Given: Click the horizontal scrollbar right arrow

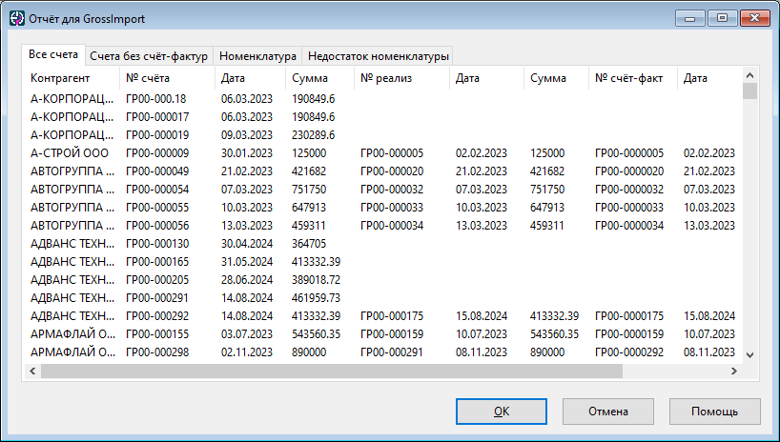Looking at the screenshot, I should pyautogui.click(x=733, y=371).
